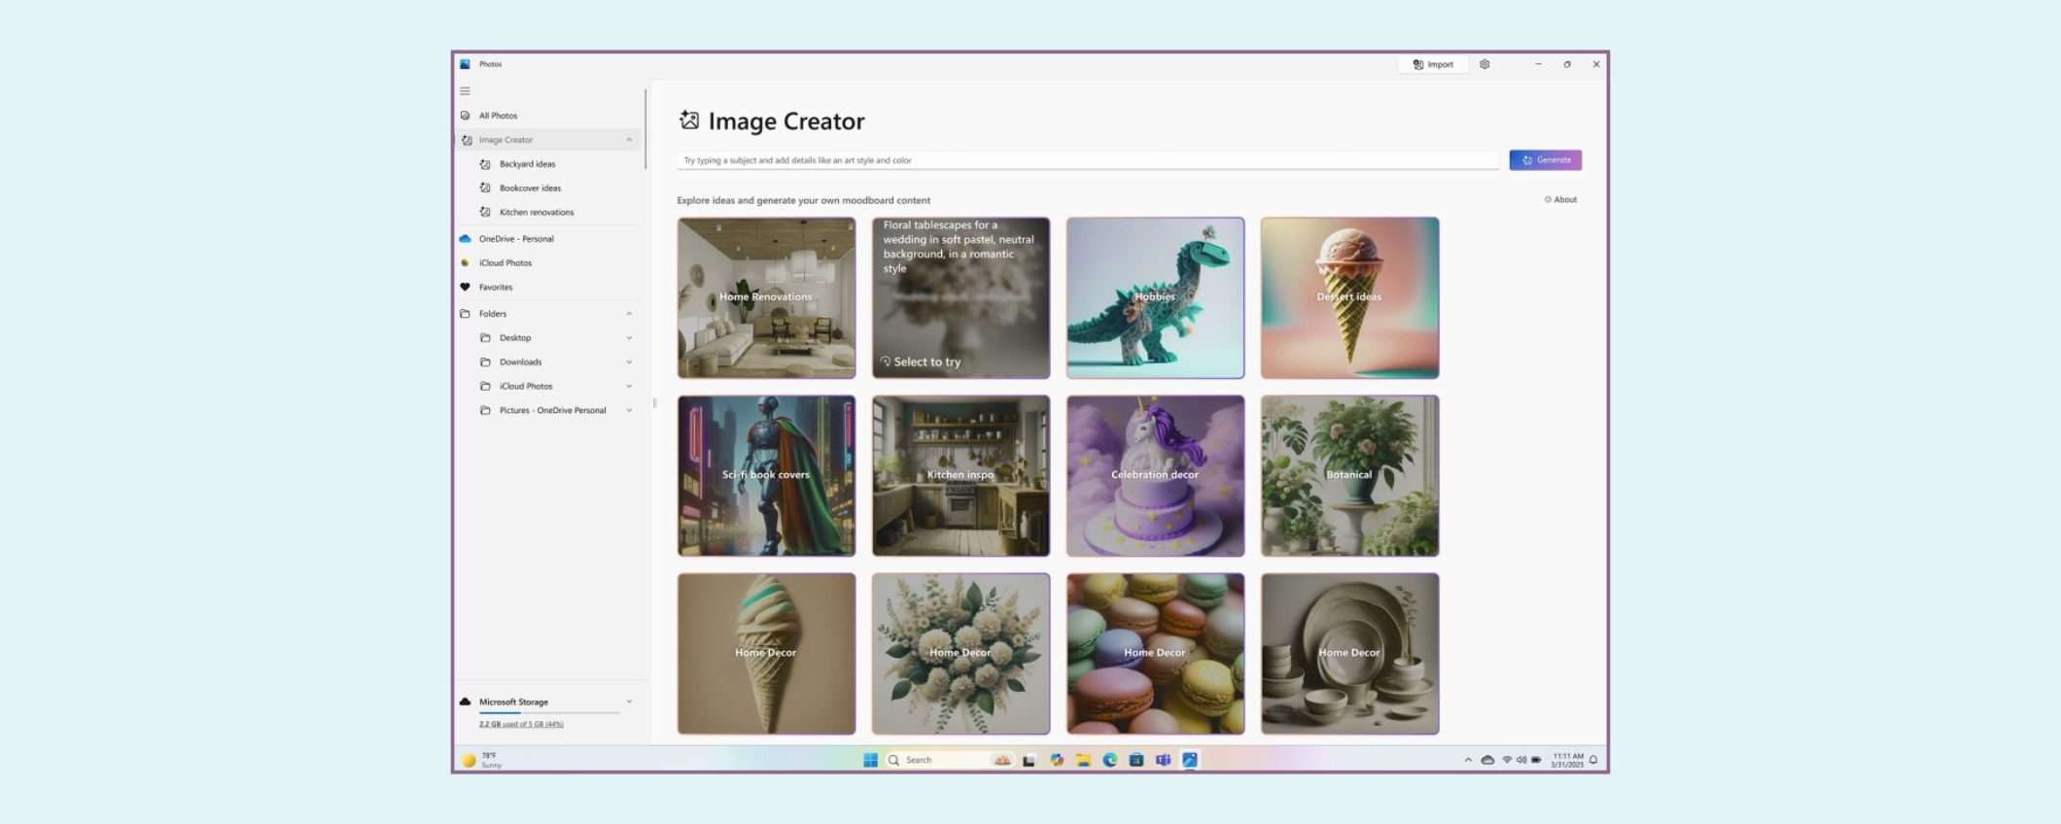Image resolution: width=2061 pixels, height=824 pixels.
Task: Click the Import button
Action: coord(1433,64)
